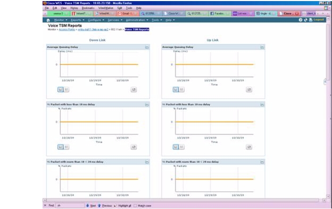Enlarge the Down Link less than 10 ms chart
The width and height of the screenshot is (332, 209).
click(134, 147)
